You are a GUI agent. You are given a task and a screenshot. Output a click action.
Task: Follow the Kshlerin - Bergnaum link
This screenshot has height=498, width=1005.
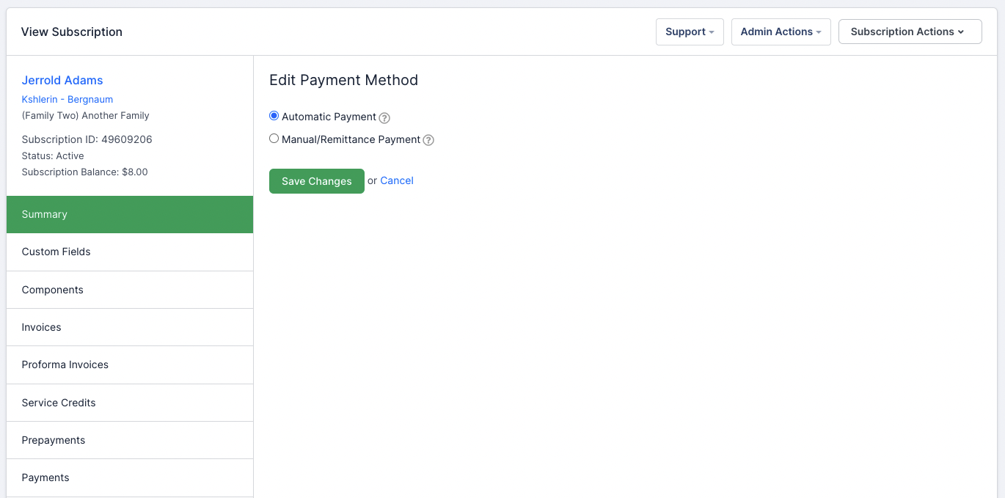(x=67, y=99)
